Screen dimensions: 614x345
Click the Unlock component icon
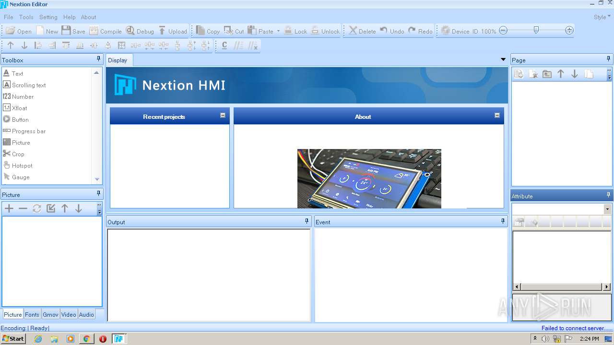click(x=315, y=31)
